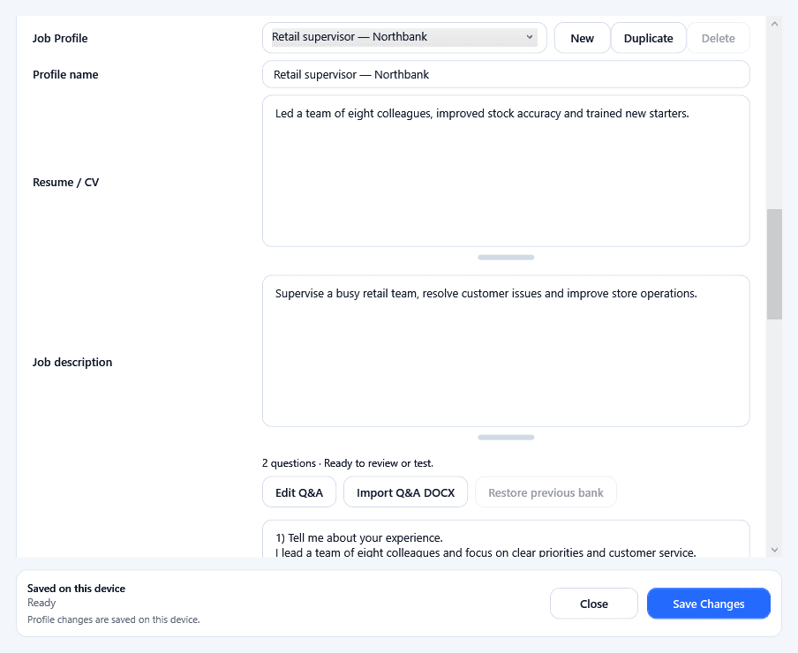Duplicate the current job profile

648,38
